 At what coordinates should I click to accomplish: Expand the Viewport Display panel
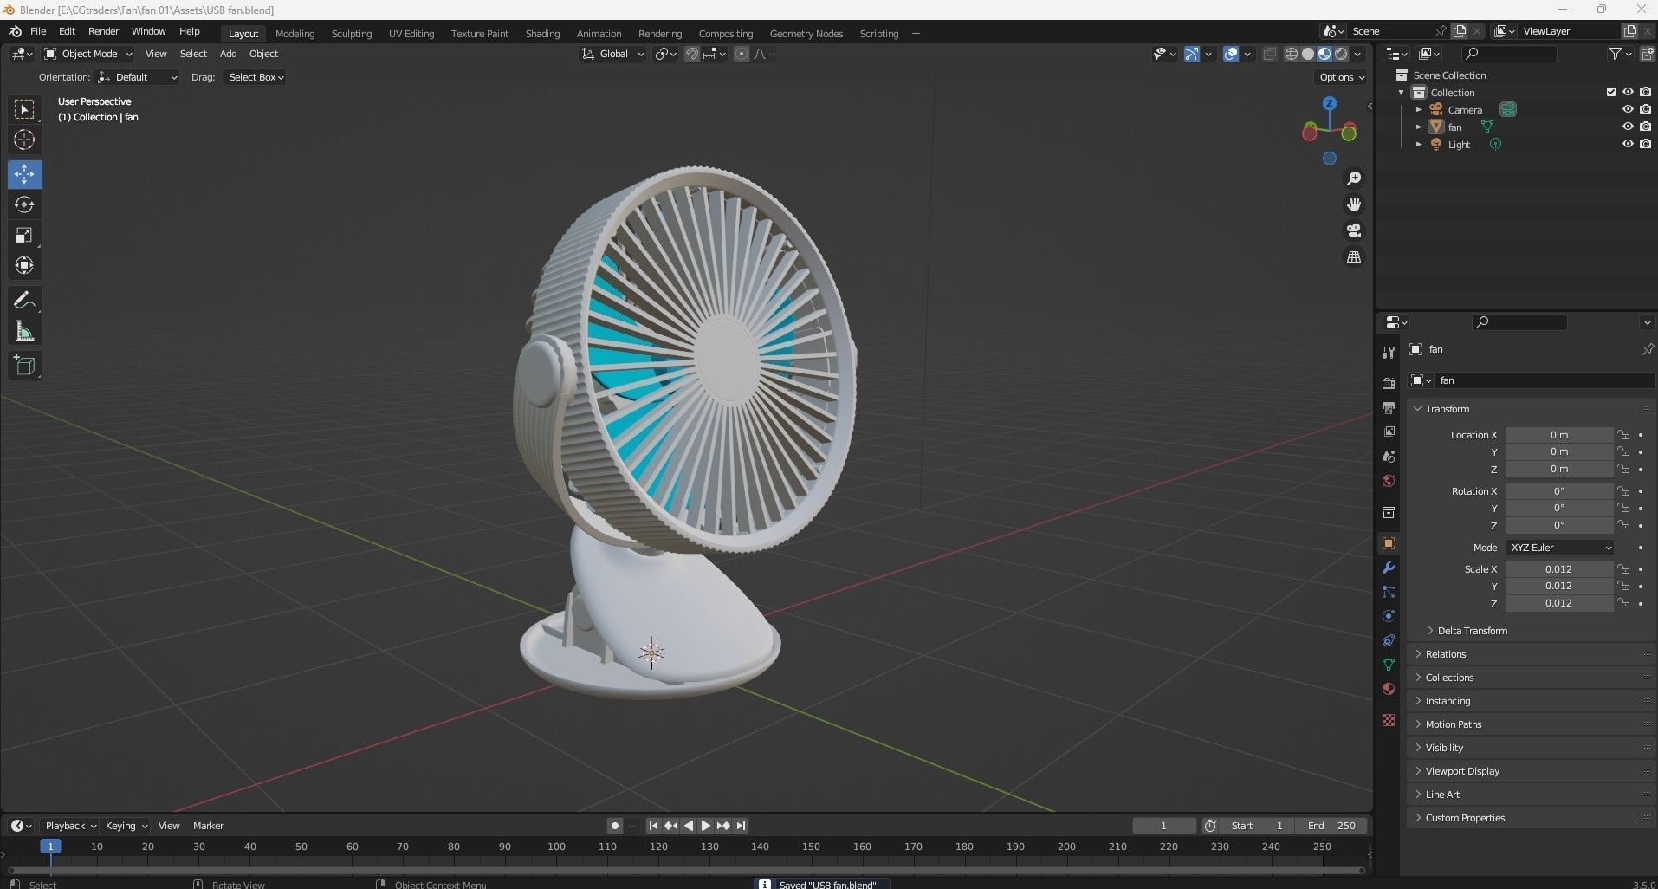click(x=1462, y=771)
